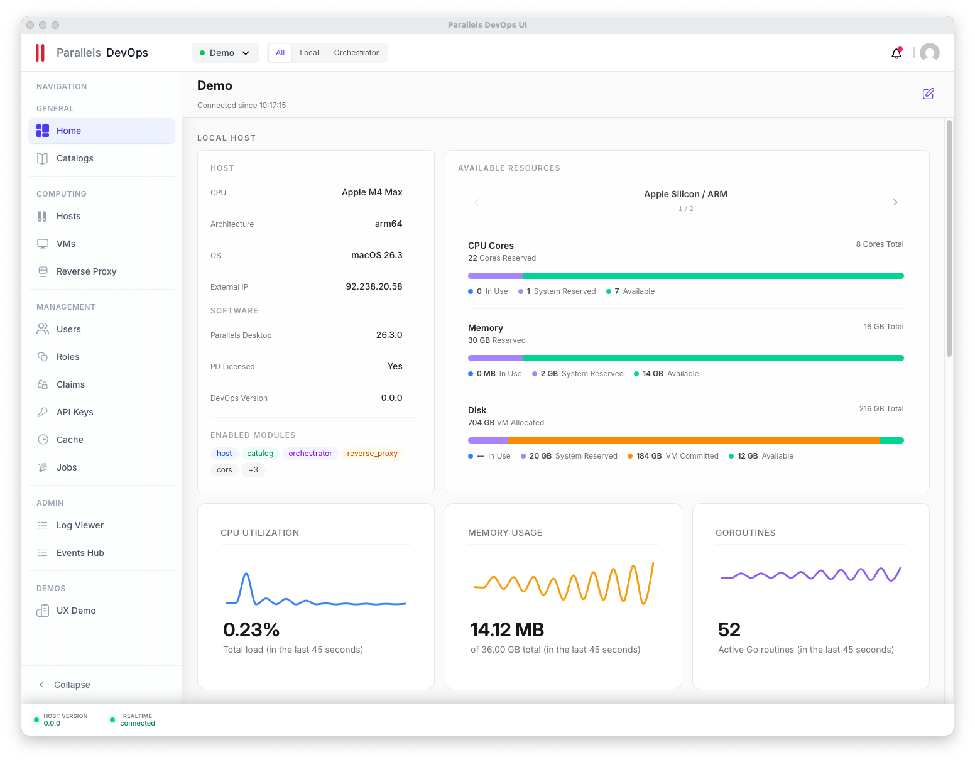Click the orchestrator module badge

tap(310, 454)
